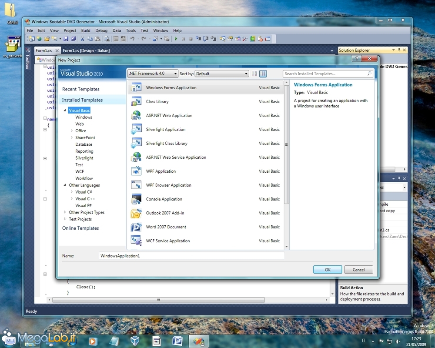The height and width of the screenshot is (348, 435).
Task: Click the Step Into debug icon
Action: (x=198, y=39)
